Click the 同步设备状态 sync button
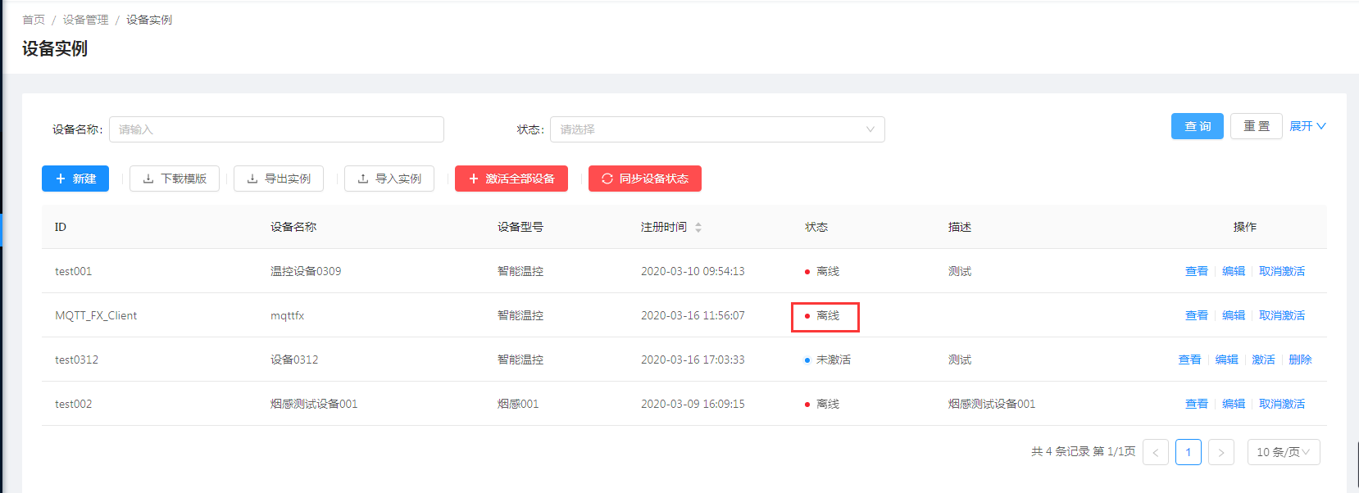Screen dimensions: 1359x493 coord(645,179)
